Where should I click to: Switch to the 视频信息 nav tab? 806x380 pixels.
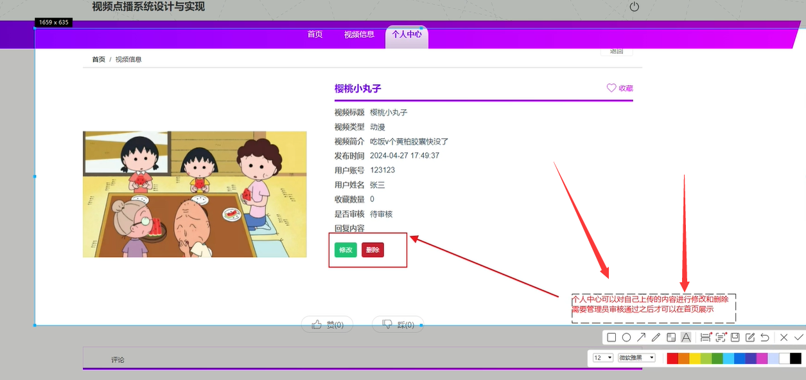[359, 35]
